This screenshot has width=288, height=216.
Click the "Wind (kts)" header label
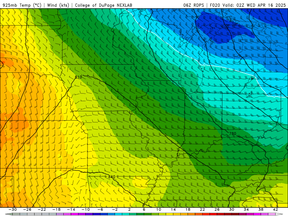58,5
